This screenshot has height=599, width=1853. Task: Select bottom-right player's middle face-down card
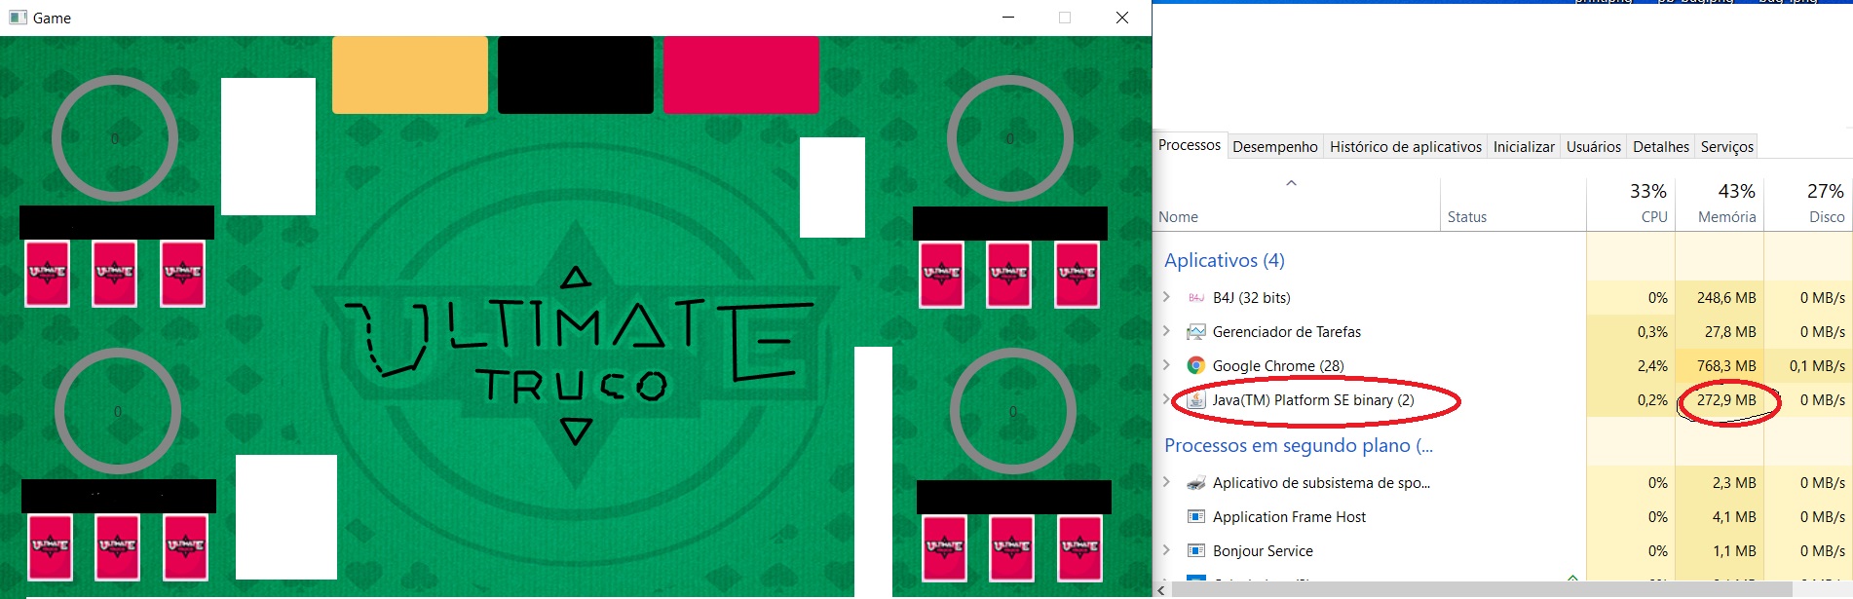point(1012,547)
